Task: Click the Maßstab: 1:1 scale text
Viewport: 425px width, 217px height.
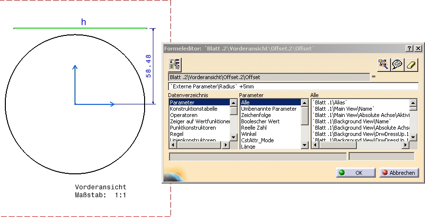Action: tap(101, 195)
